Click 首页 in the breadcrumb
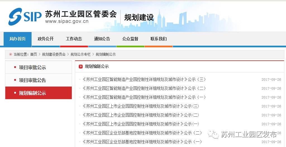The height and width of the screenshot is (147, 286). (34, 54)
